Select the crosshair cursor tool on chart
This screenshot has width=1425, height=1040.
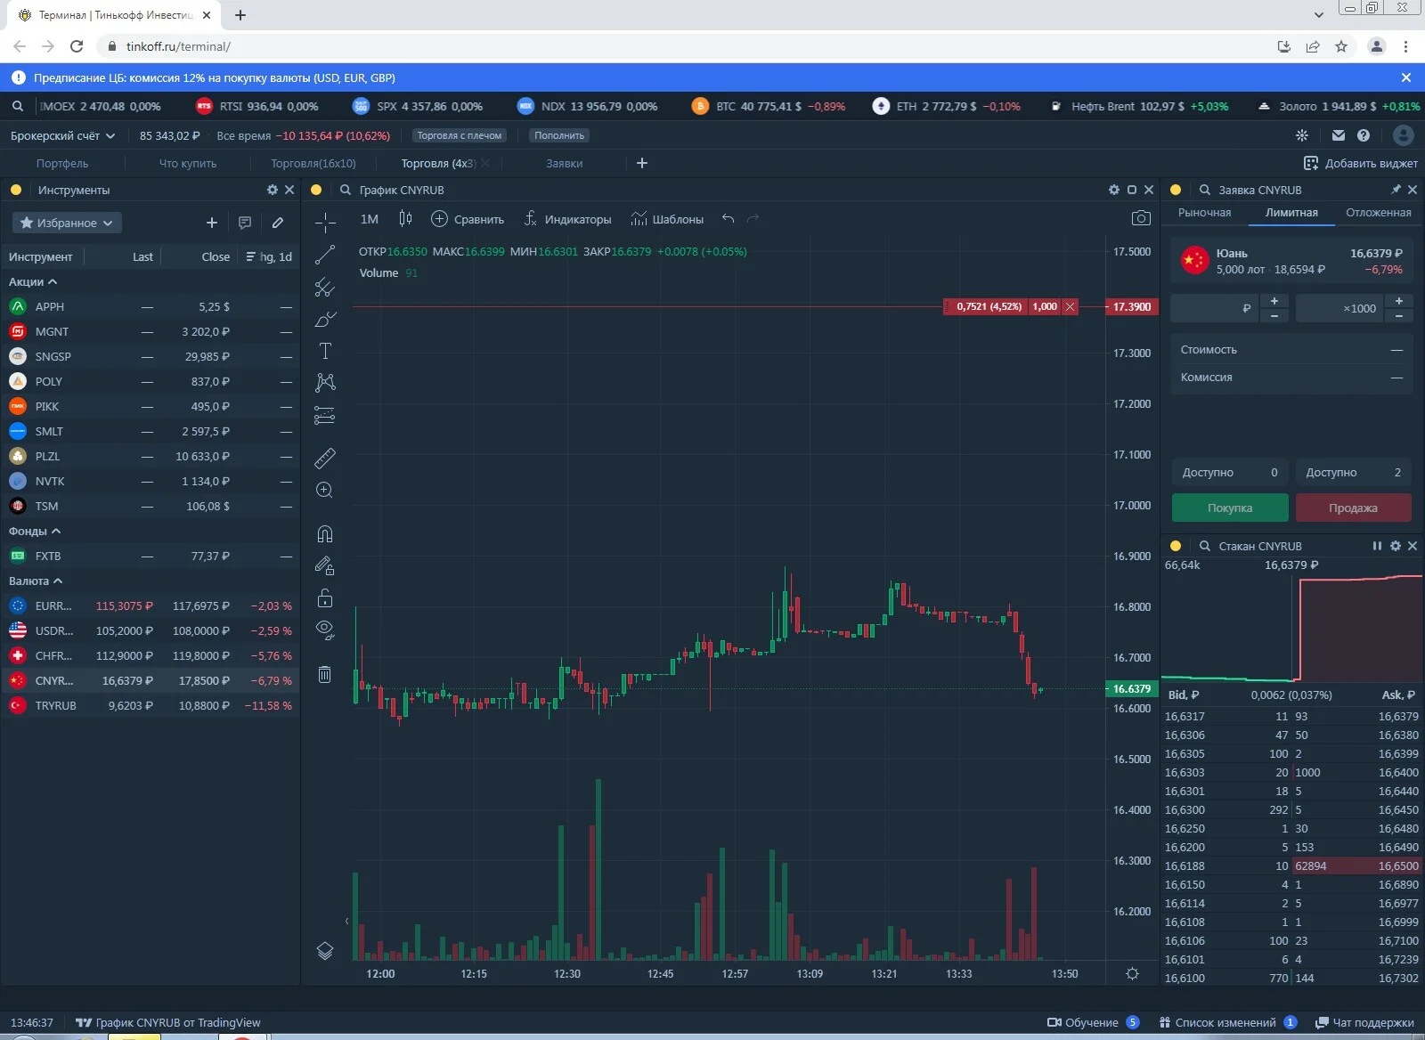coord(325,222)
